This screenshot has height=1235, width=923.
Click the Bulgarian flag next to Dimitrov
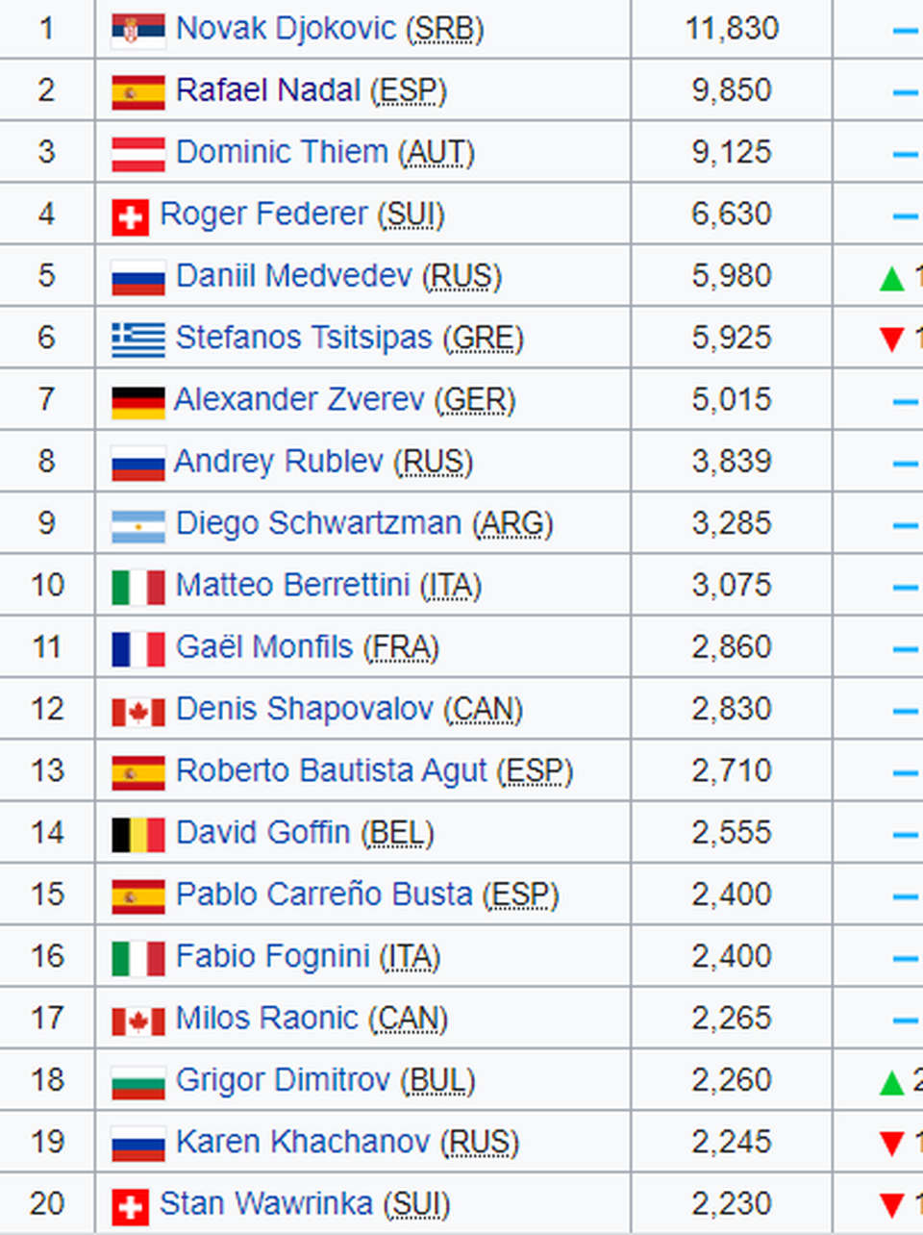click(137, 1081)
